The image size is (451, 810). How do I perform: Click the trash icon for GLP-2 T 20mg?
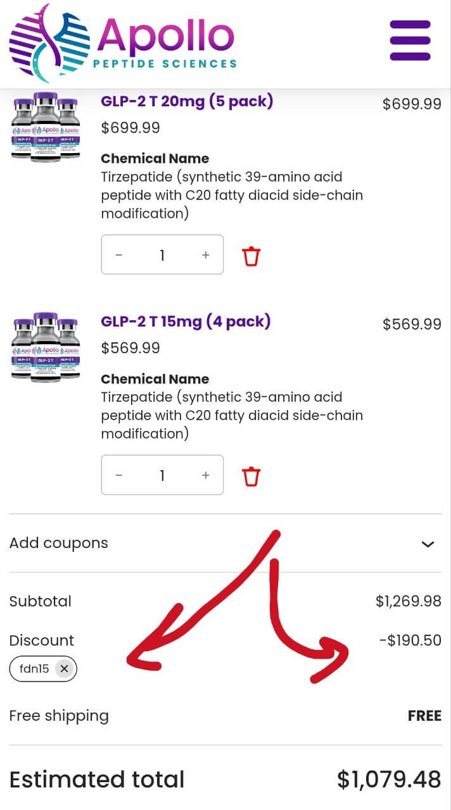pyautogui.click(x=251, y=255)
